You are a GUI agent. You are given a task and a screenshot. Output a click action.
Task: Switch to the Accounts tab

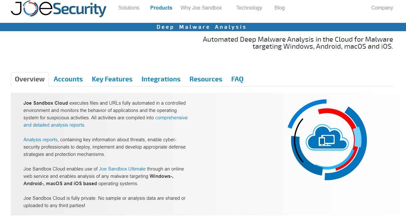point(68,79)
